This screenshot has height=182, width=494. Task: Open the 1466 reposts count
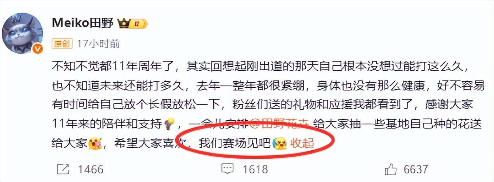coord(91,169)
